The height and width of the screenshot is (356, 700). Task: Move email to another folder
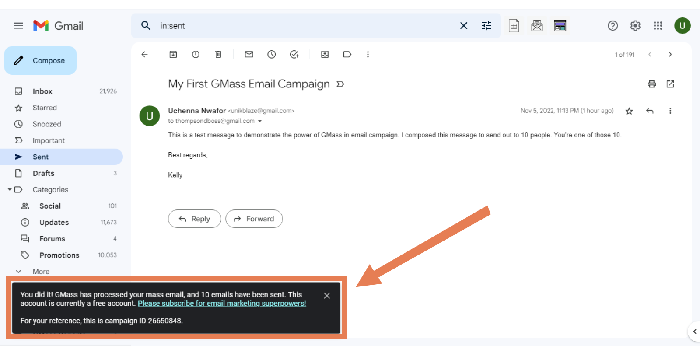tap(325, 54)
